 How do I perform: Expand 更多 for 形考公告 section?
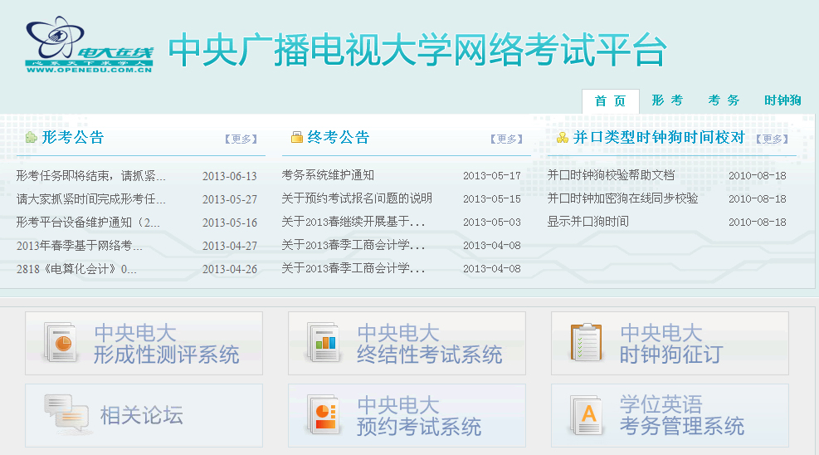click(241, 139)
